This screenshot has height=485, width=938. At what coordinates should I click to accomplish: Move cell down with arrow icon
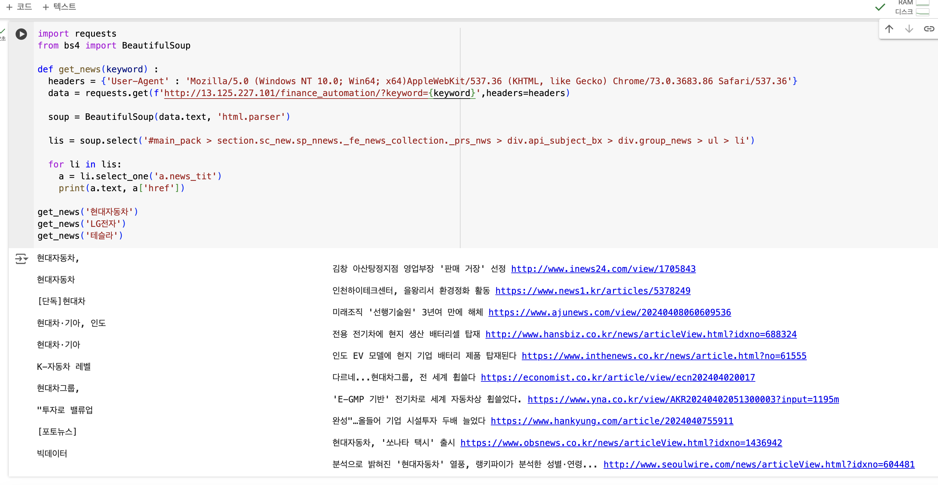909,29
